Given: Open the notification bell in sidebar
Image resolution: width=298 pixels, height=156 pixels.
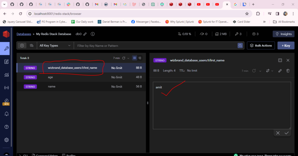Looking at the screenshot, I should (6, 114).
